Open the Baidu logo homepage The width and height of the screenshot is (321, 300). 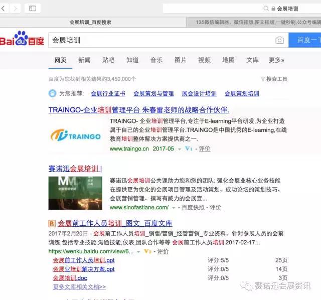click(x=22, y=39)
